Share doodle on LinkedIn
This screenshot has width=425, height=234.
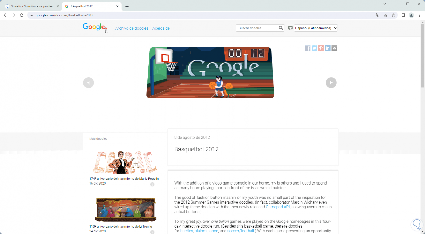328,48
